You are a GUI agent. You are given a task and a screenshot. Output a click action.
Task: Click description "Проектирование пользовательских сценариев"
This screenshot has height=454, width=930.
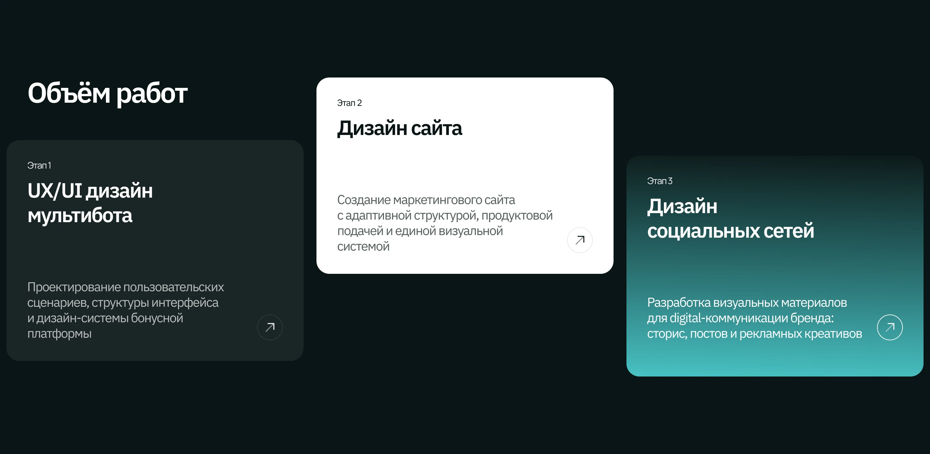pos(125,310)
